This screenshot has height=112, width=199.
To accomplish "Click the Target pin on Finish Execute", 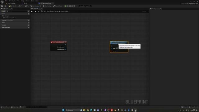I will click(x=111, y=48).
